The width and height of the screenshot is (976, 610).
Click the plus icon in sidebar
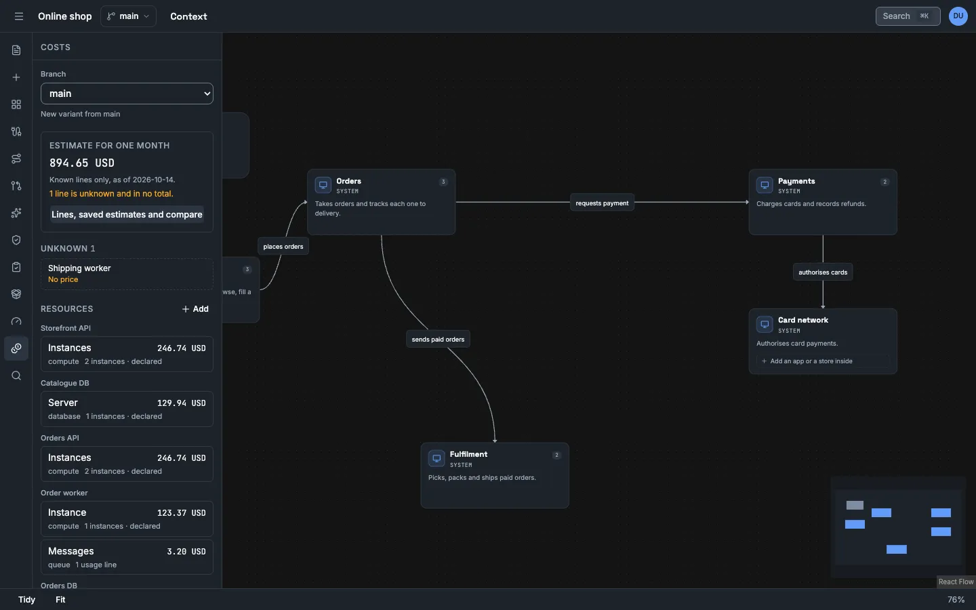pyautogui.click(x=16, y=77)
